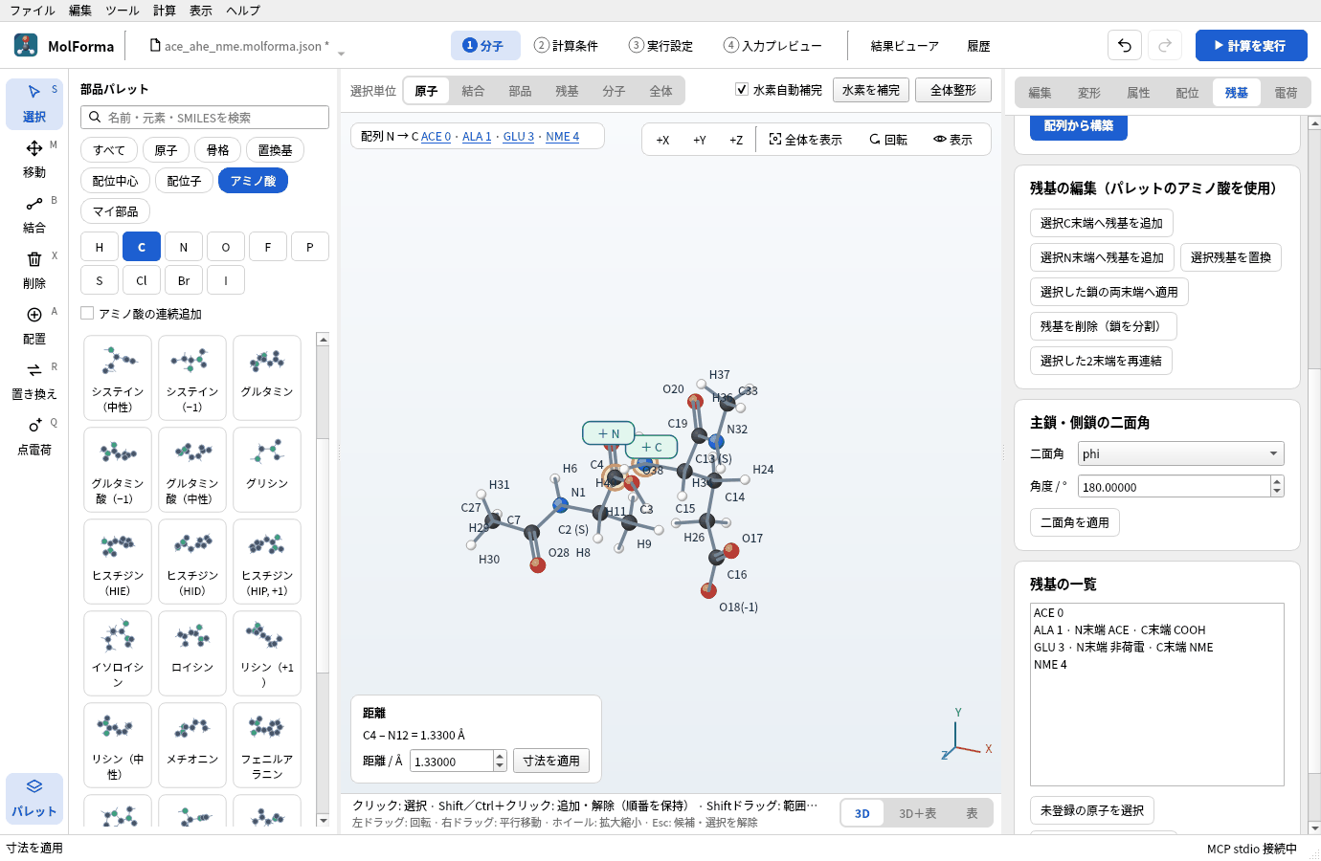Screen dimensions: 1321x861
Task: Go to step 2 計算条件 tab
Action: click(x=566, y=45)
